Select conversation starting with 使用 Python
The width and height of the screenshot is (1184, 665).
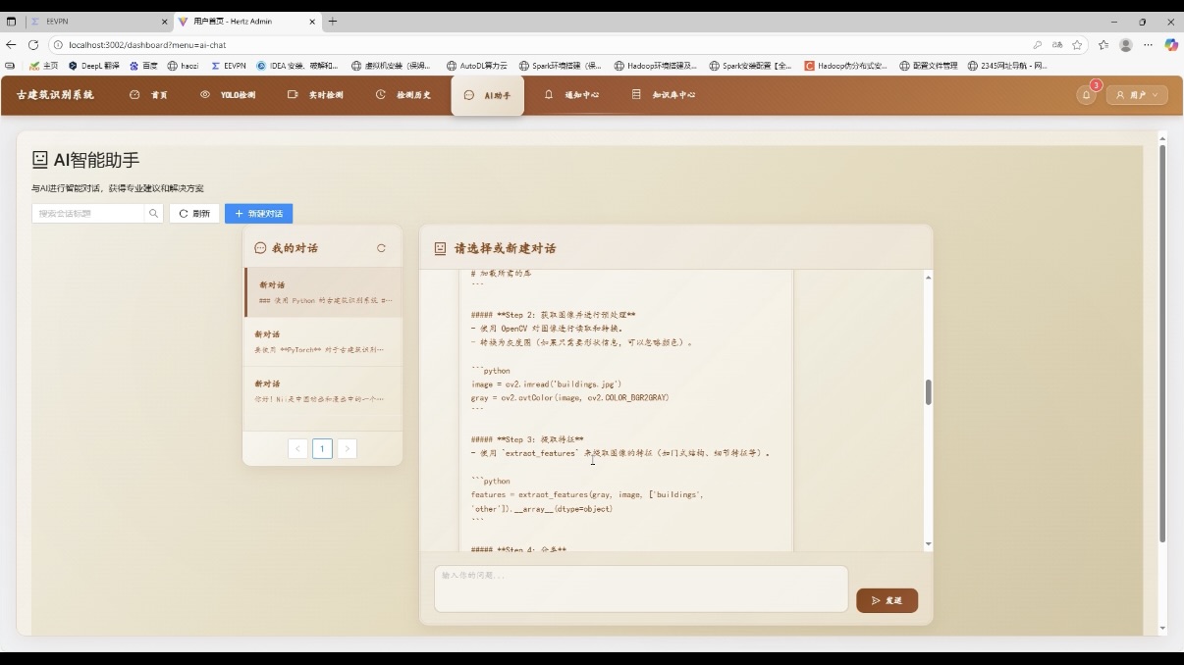323,292
